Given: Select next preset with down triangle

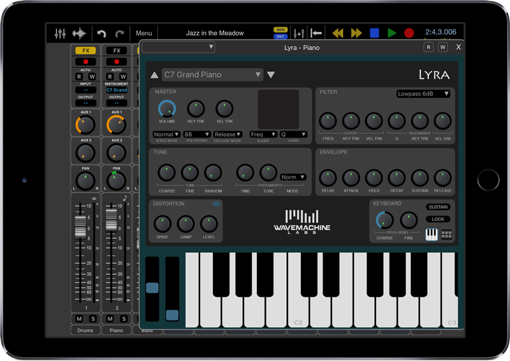Looking at the screenshot, I should 270,75.
